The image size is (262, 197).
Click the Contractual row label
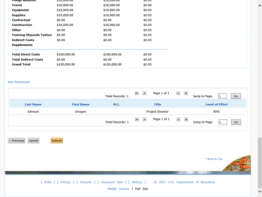21,20
